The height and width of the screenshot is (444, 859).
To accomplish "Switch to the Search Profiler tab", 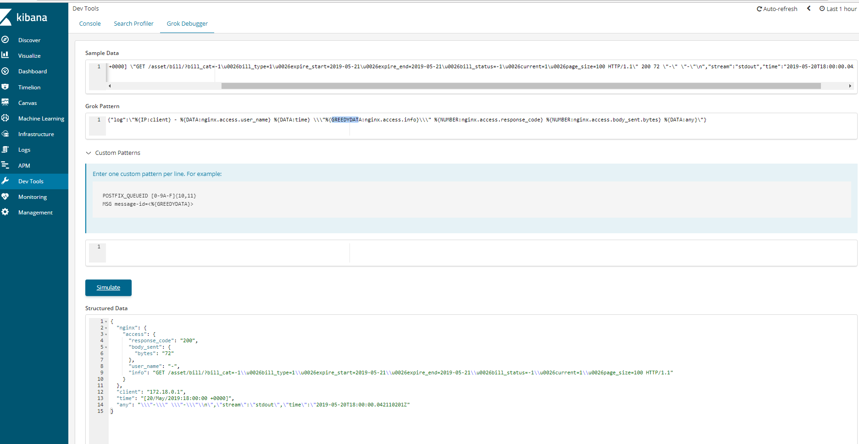I will pyautogui.click(x=133, y=23).
